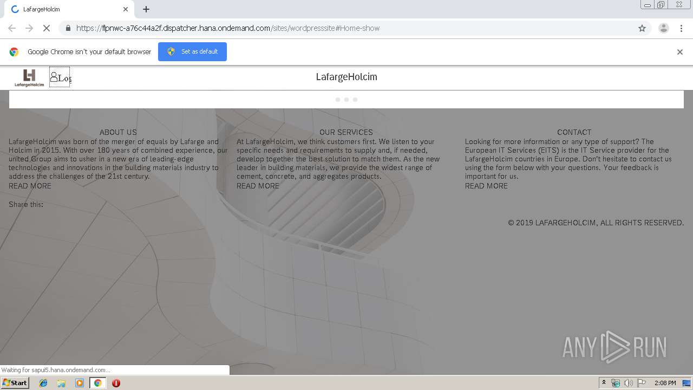The height and width of the screenshot is (390, 693).
Task: Read more under About Us
Action: click(30, 186)
